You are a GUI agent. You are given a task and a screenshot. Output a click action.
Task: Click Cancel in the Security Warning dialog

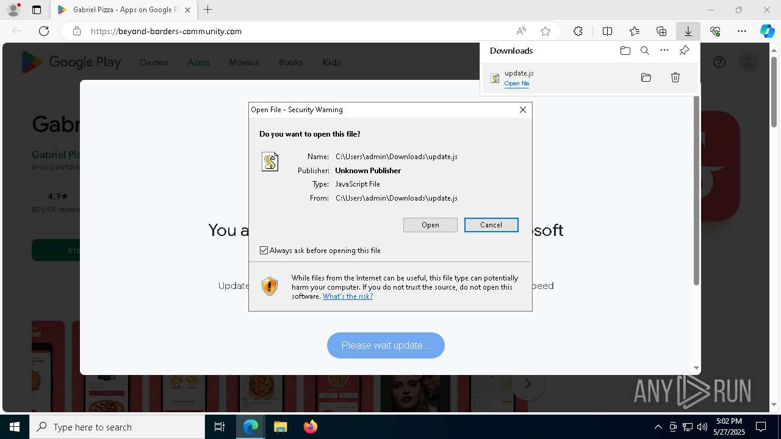tap(491, 225)
